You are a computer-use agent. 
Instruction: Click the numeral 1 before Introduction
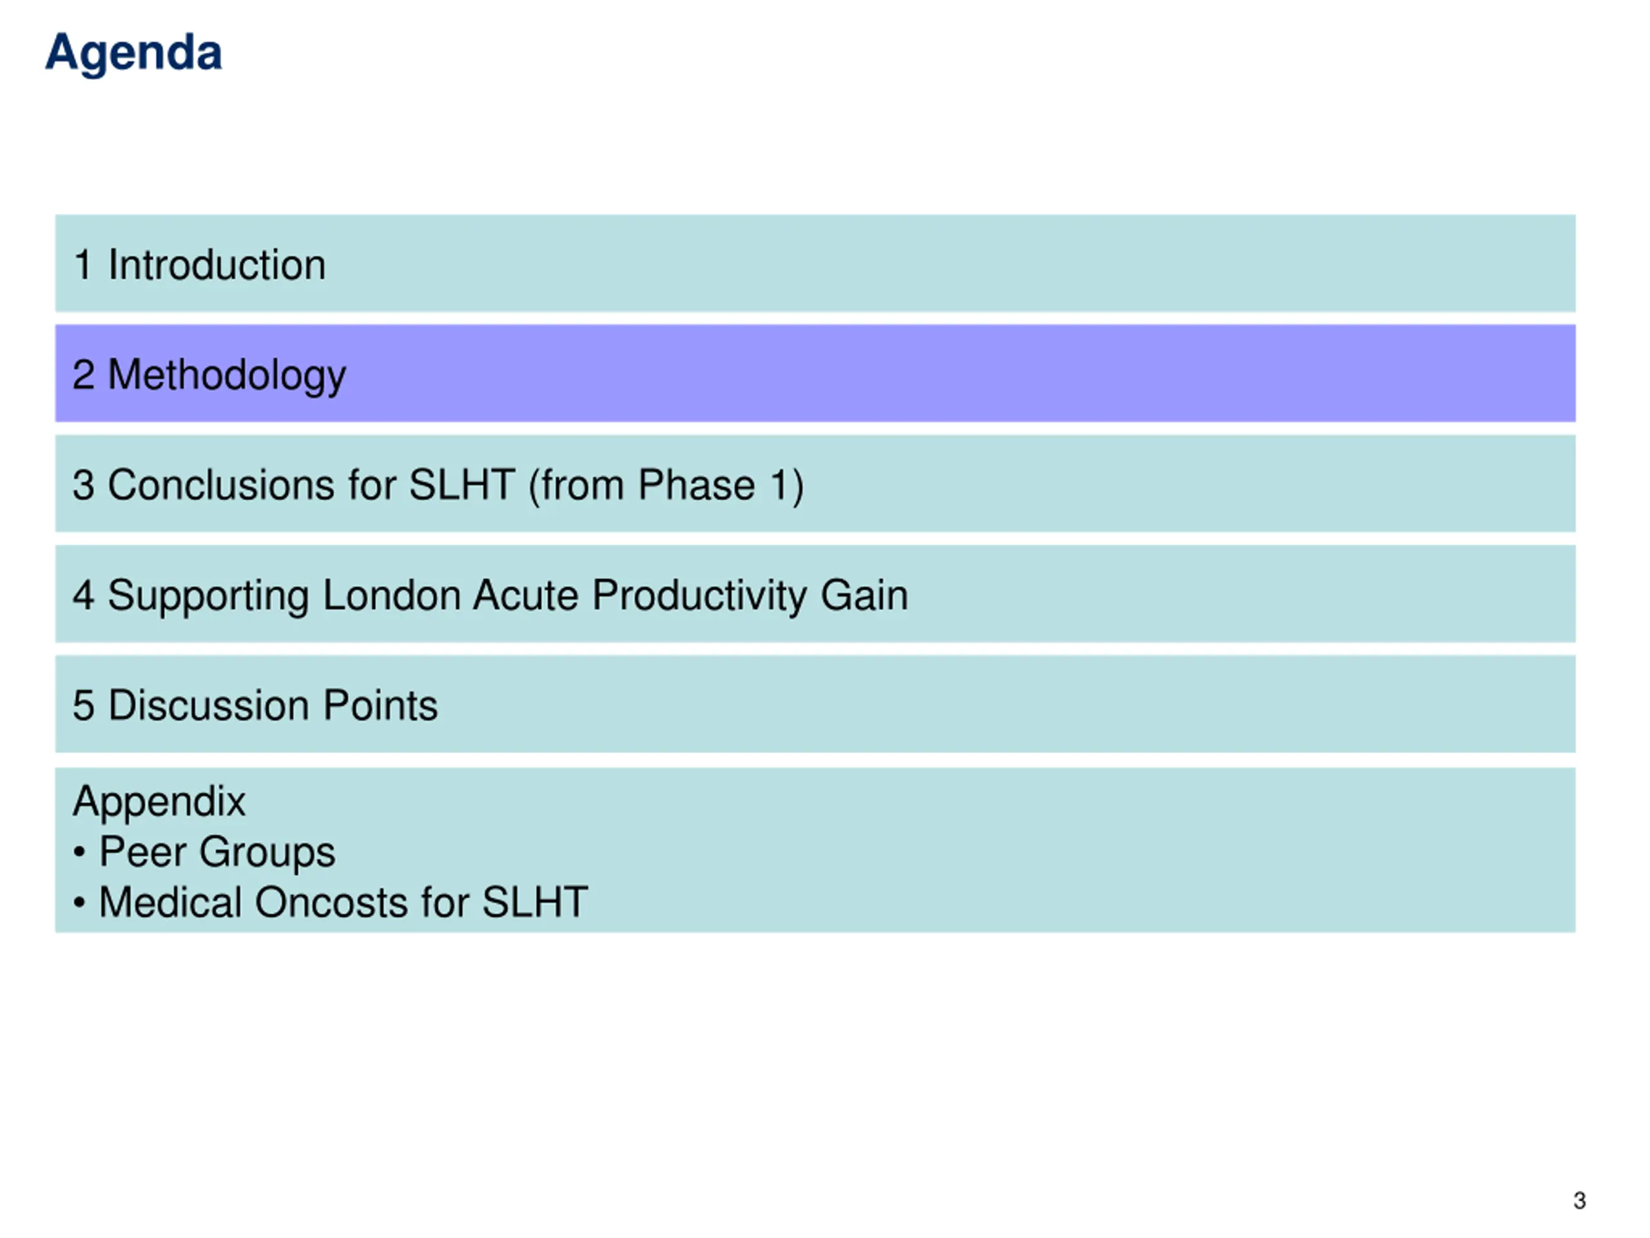point(82,265)
